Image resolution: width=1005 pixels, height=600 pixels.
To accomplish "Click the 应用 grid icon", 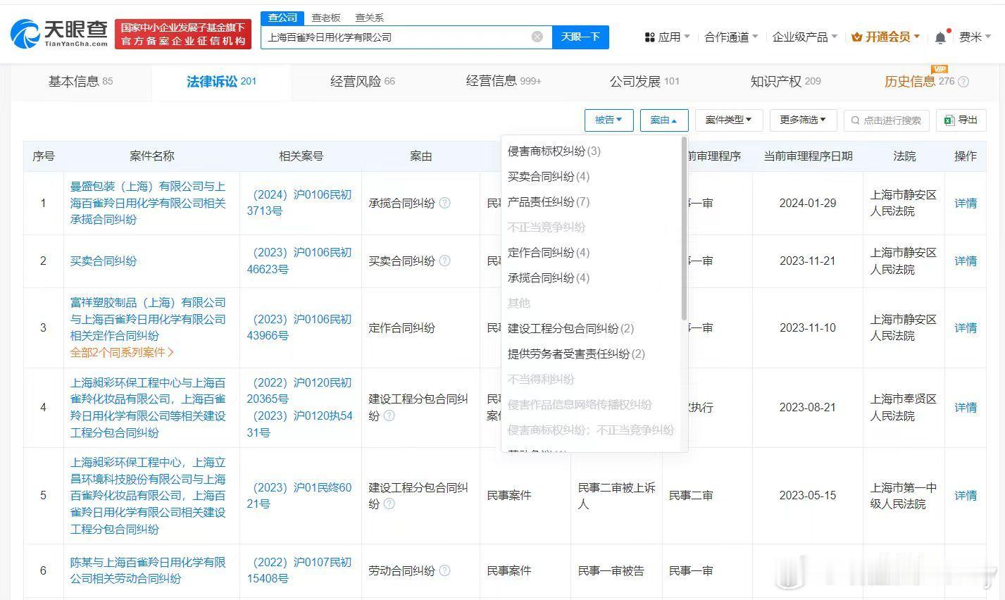I will [x=649, y=37].
